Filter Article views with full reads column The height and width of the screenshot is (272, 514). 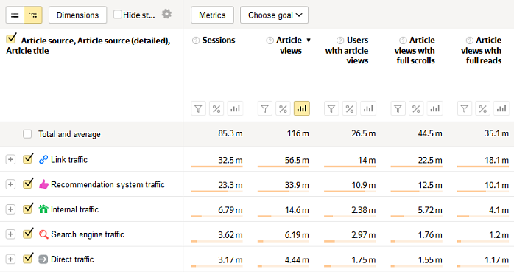tap(465, 108)
